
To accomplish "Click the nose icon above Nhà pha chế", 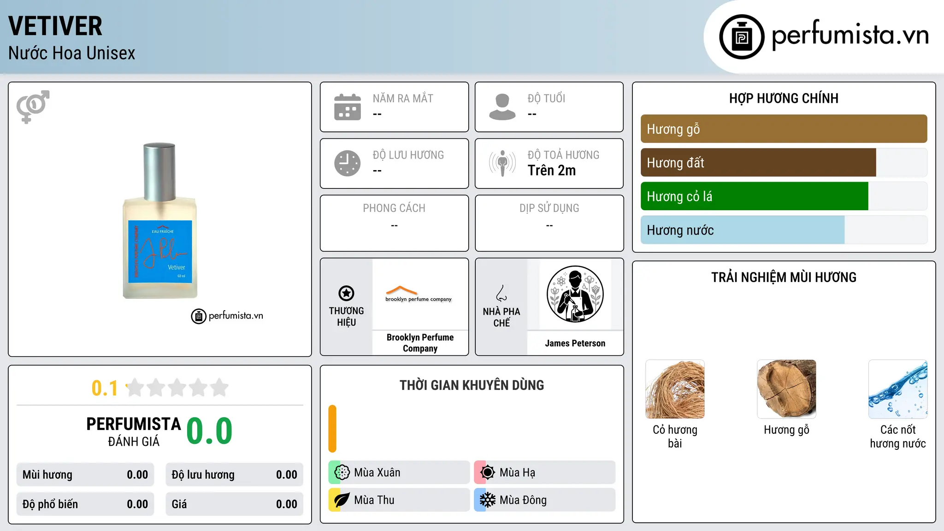I will point(501,293).
